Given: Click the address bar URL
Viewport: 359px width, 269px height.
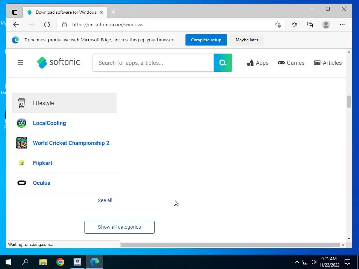Looking at the screenshot, I should pyautogui.click(x=108, y=25).
